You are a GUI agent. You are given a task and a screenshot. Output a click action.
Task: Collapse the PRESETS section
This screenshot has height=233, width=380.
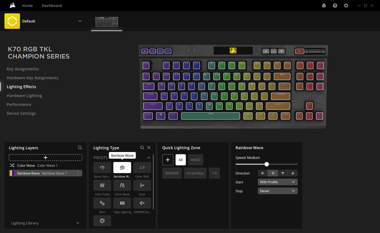pyautogui.click(x=149, y=158)
